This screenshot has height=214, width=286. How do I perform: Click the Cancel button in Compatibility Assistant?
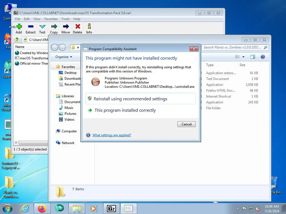[x=186, y=124]
